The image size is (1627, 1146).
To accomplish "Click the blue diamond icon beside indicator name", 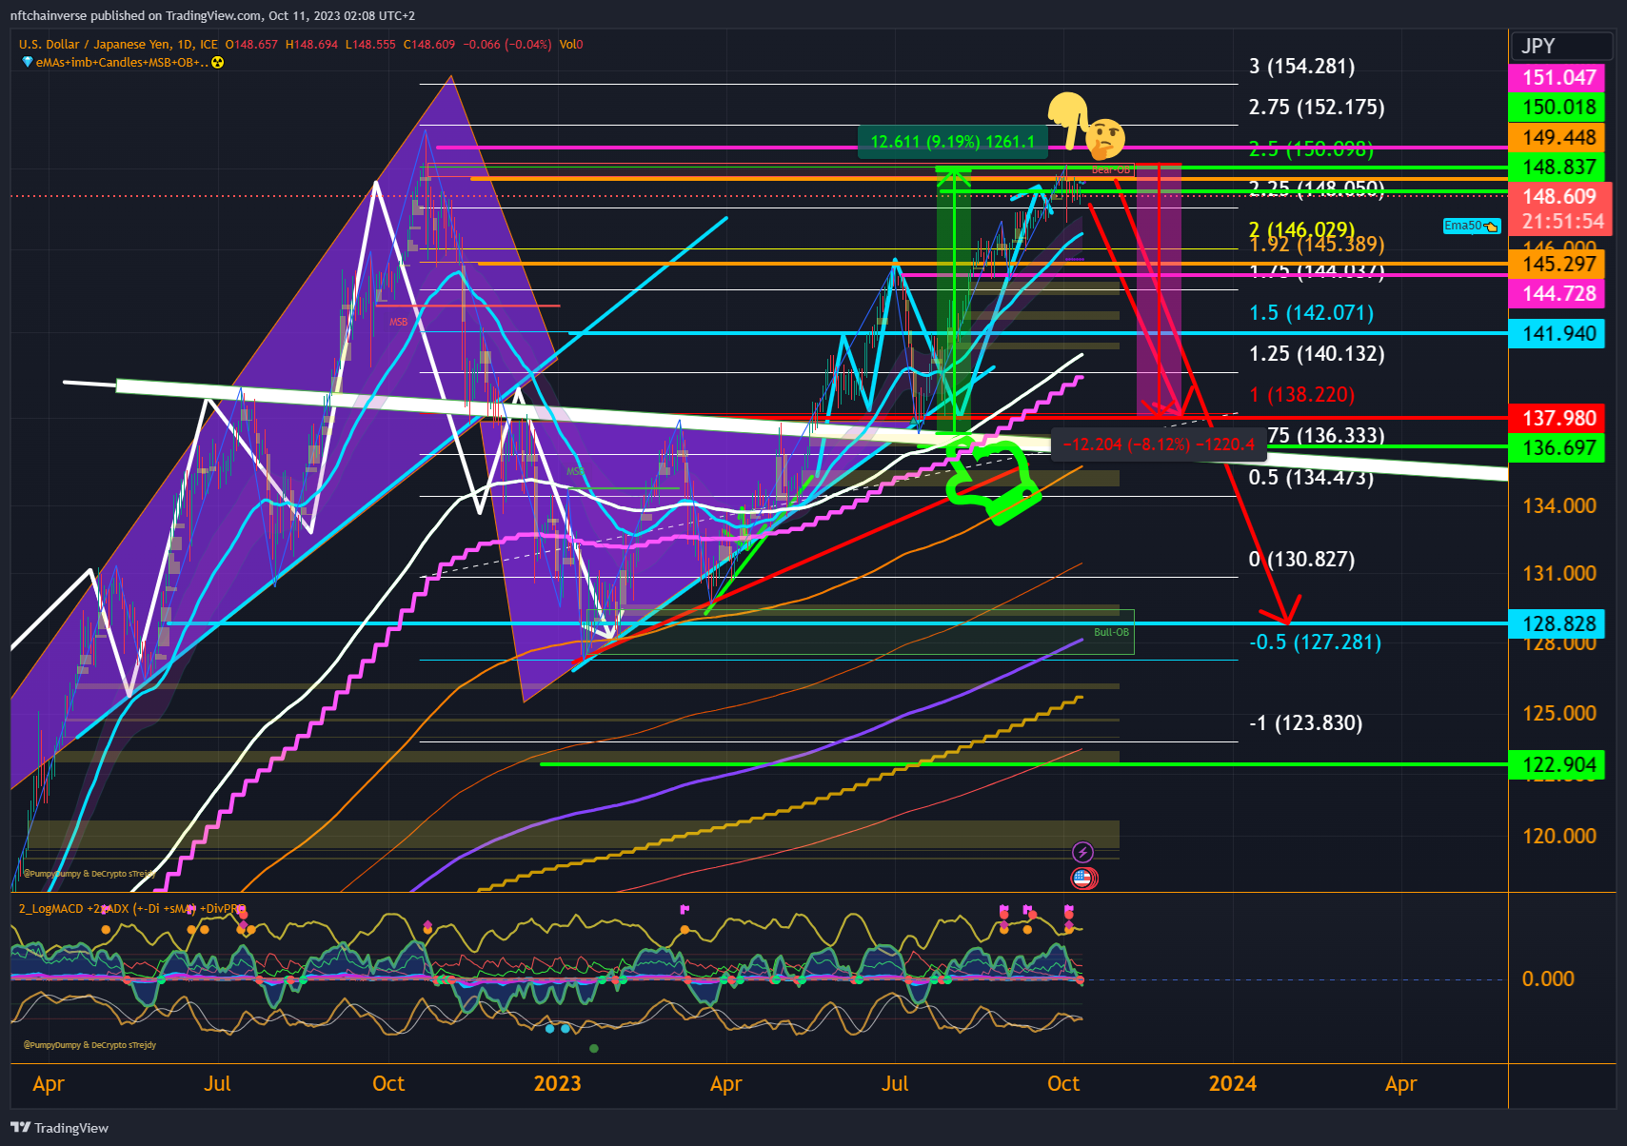I will 27,63.
